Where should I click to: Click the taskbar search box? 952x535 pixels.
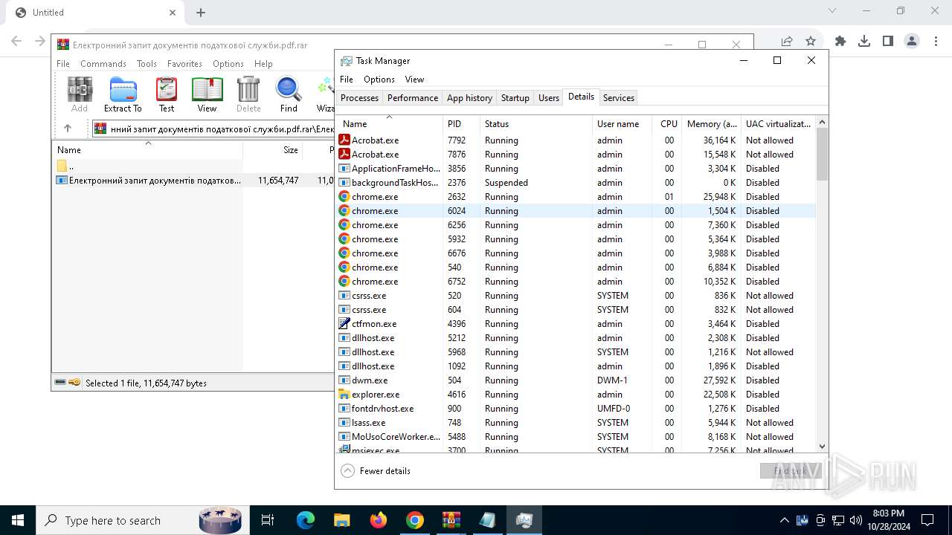[141, 520]
